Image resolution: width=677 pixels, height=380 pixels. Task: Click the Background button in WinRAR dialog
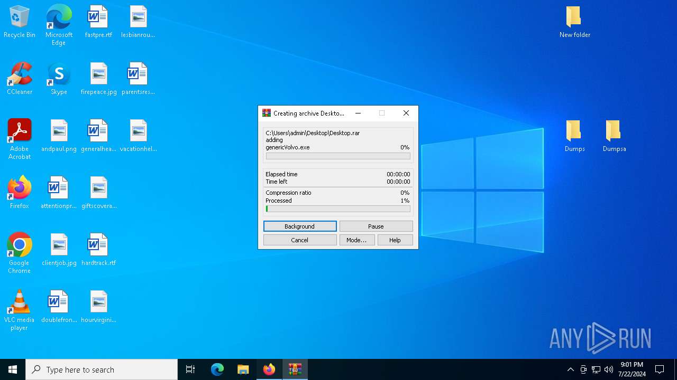pyautogui.click(x=300, y=226)
